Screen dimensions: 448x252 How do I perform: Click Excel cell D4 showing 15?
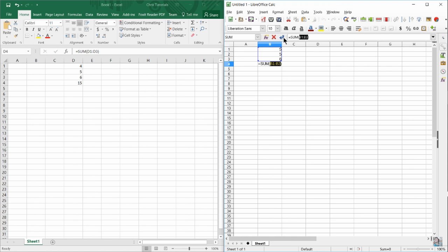(73, 83)
